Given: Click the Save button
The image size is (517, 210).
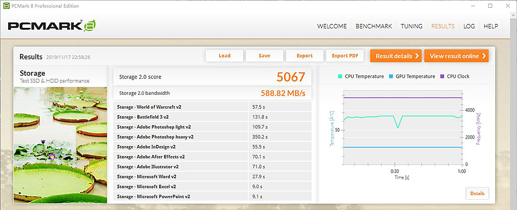Looking at the screenshot, I should tap(265, 56).
